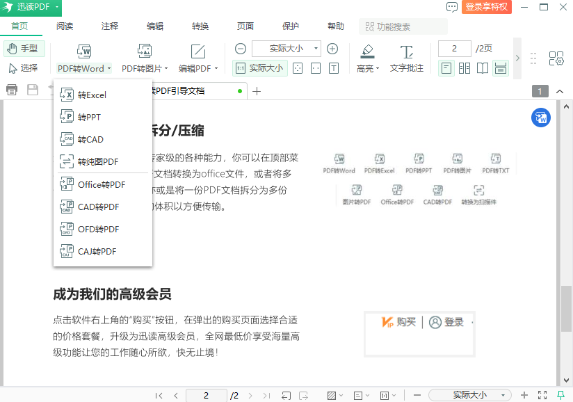Go to first page in bottom bar

(x=159, y=396)
